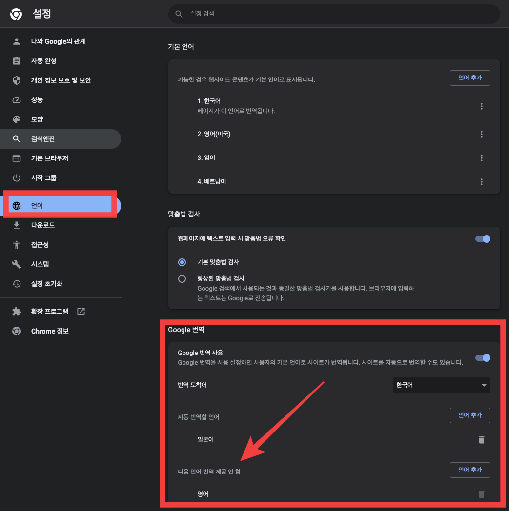Image resolution: width=509 pixels, height=511 pixels.
Task: Click the 1. 한국어 language row text
Action: [209, 101]
